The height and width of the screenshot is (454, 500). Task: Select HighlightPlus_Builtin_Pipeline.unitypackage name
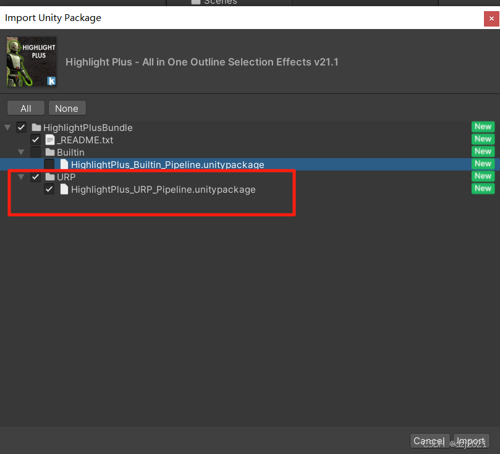167,165
